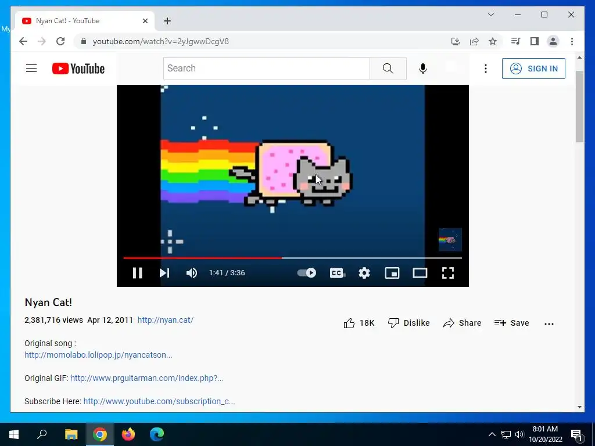
Task: Reload the YouTube page
Action: (x=60, y=41)
